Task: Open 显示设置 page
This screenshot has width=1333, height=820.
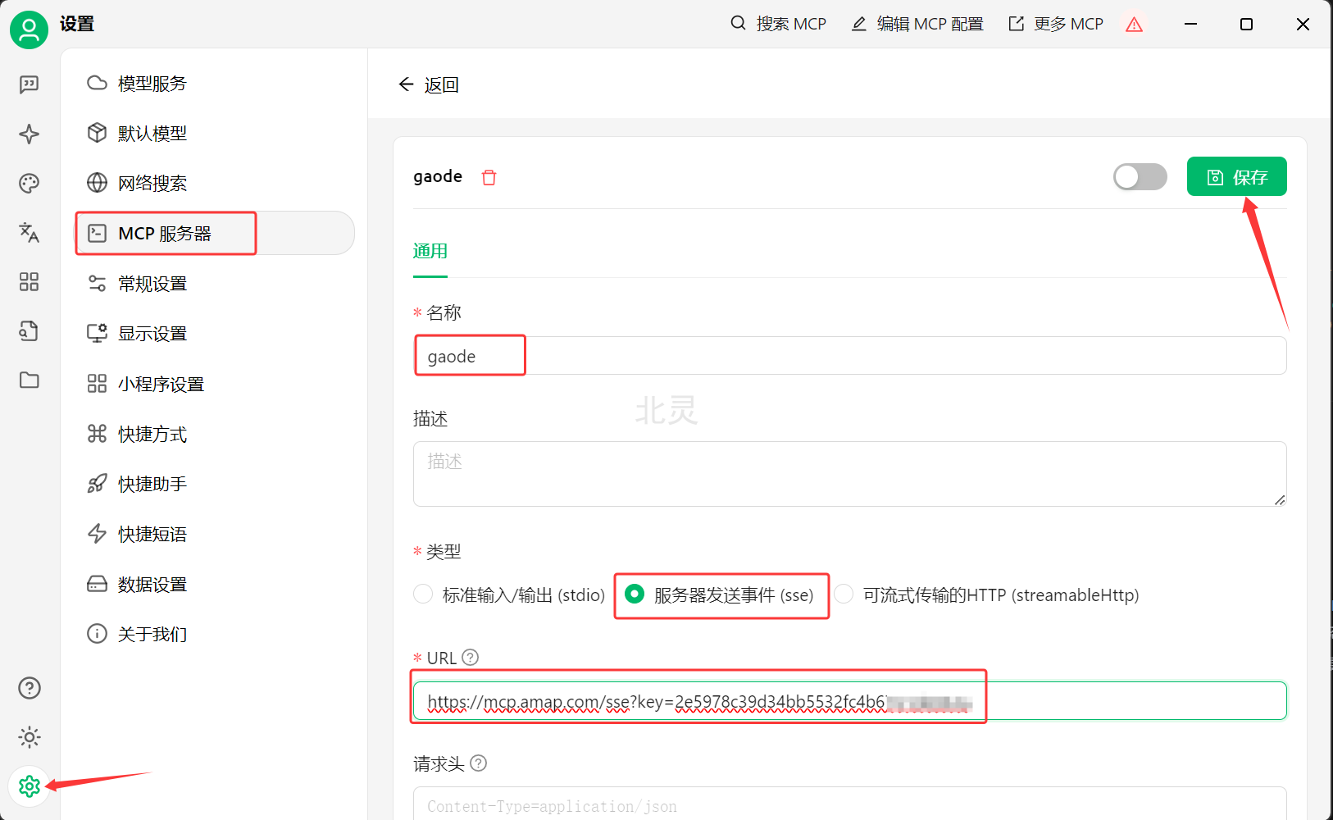Action: click(215, 334)
